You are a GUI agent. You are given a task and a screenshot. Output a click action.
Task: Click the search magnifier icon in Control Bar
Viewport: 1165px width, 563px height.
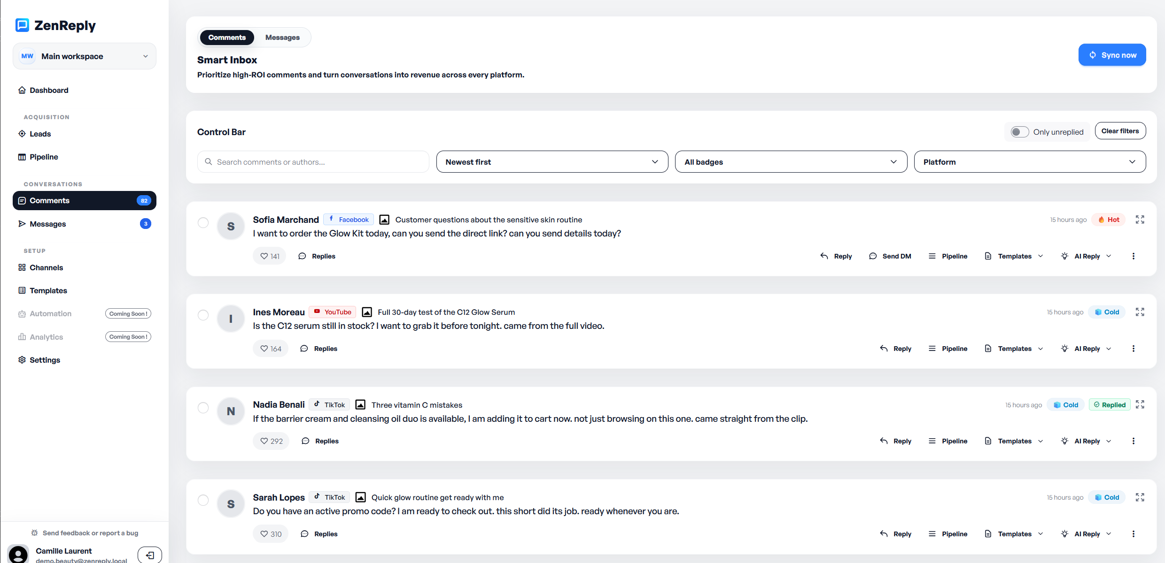point(209,162)
